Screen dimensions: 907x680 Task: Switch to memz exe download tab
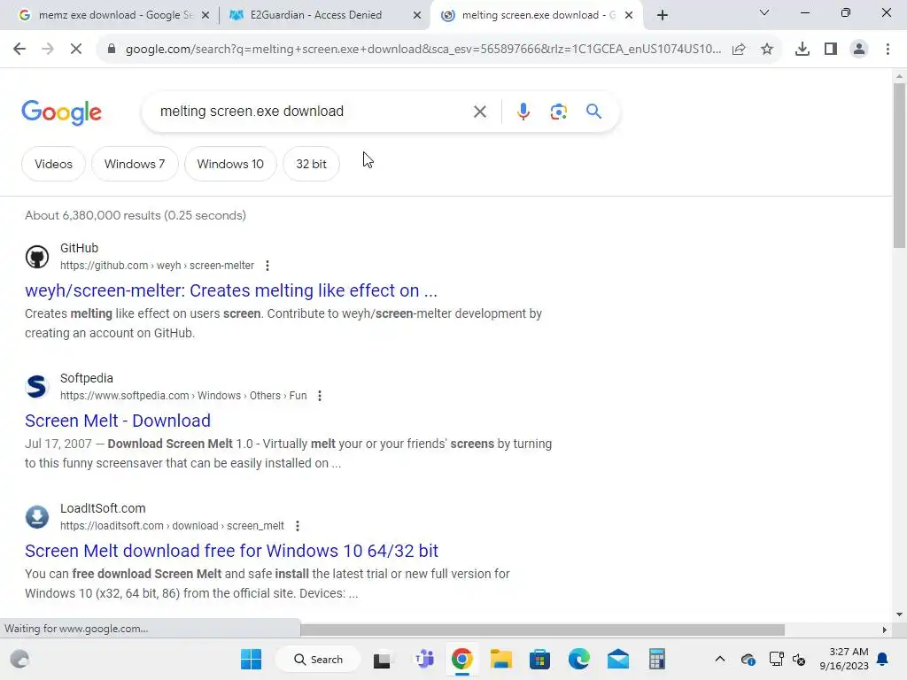[115, 15]
